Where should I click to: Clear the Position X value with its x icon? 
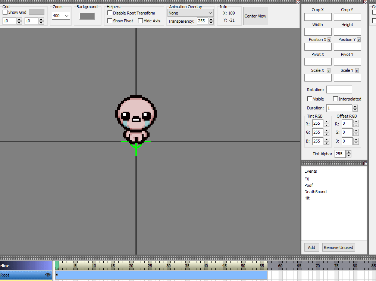[329, 39]
